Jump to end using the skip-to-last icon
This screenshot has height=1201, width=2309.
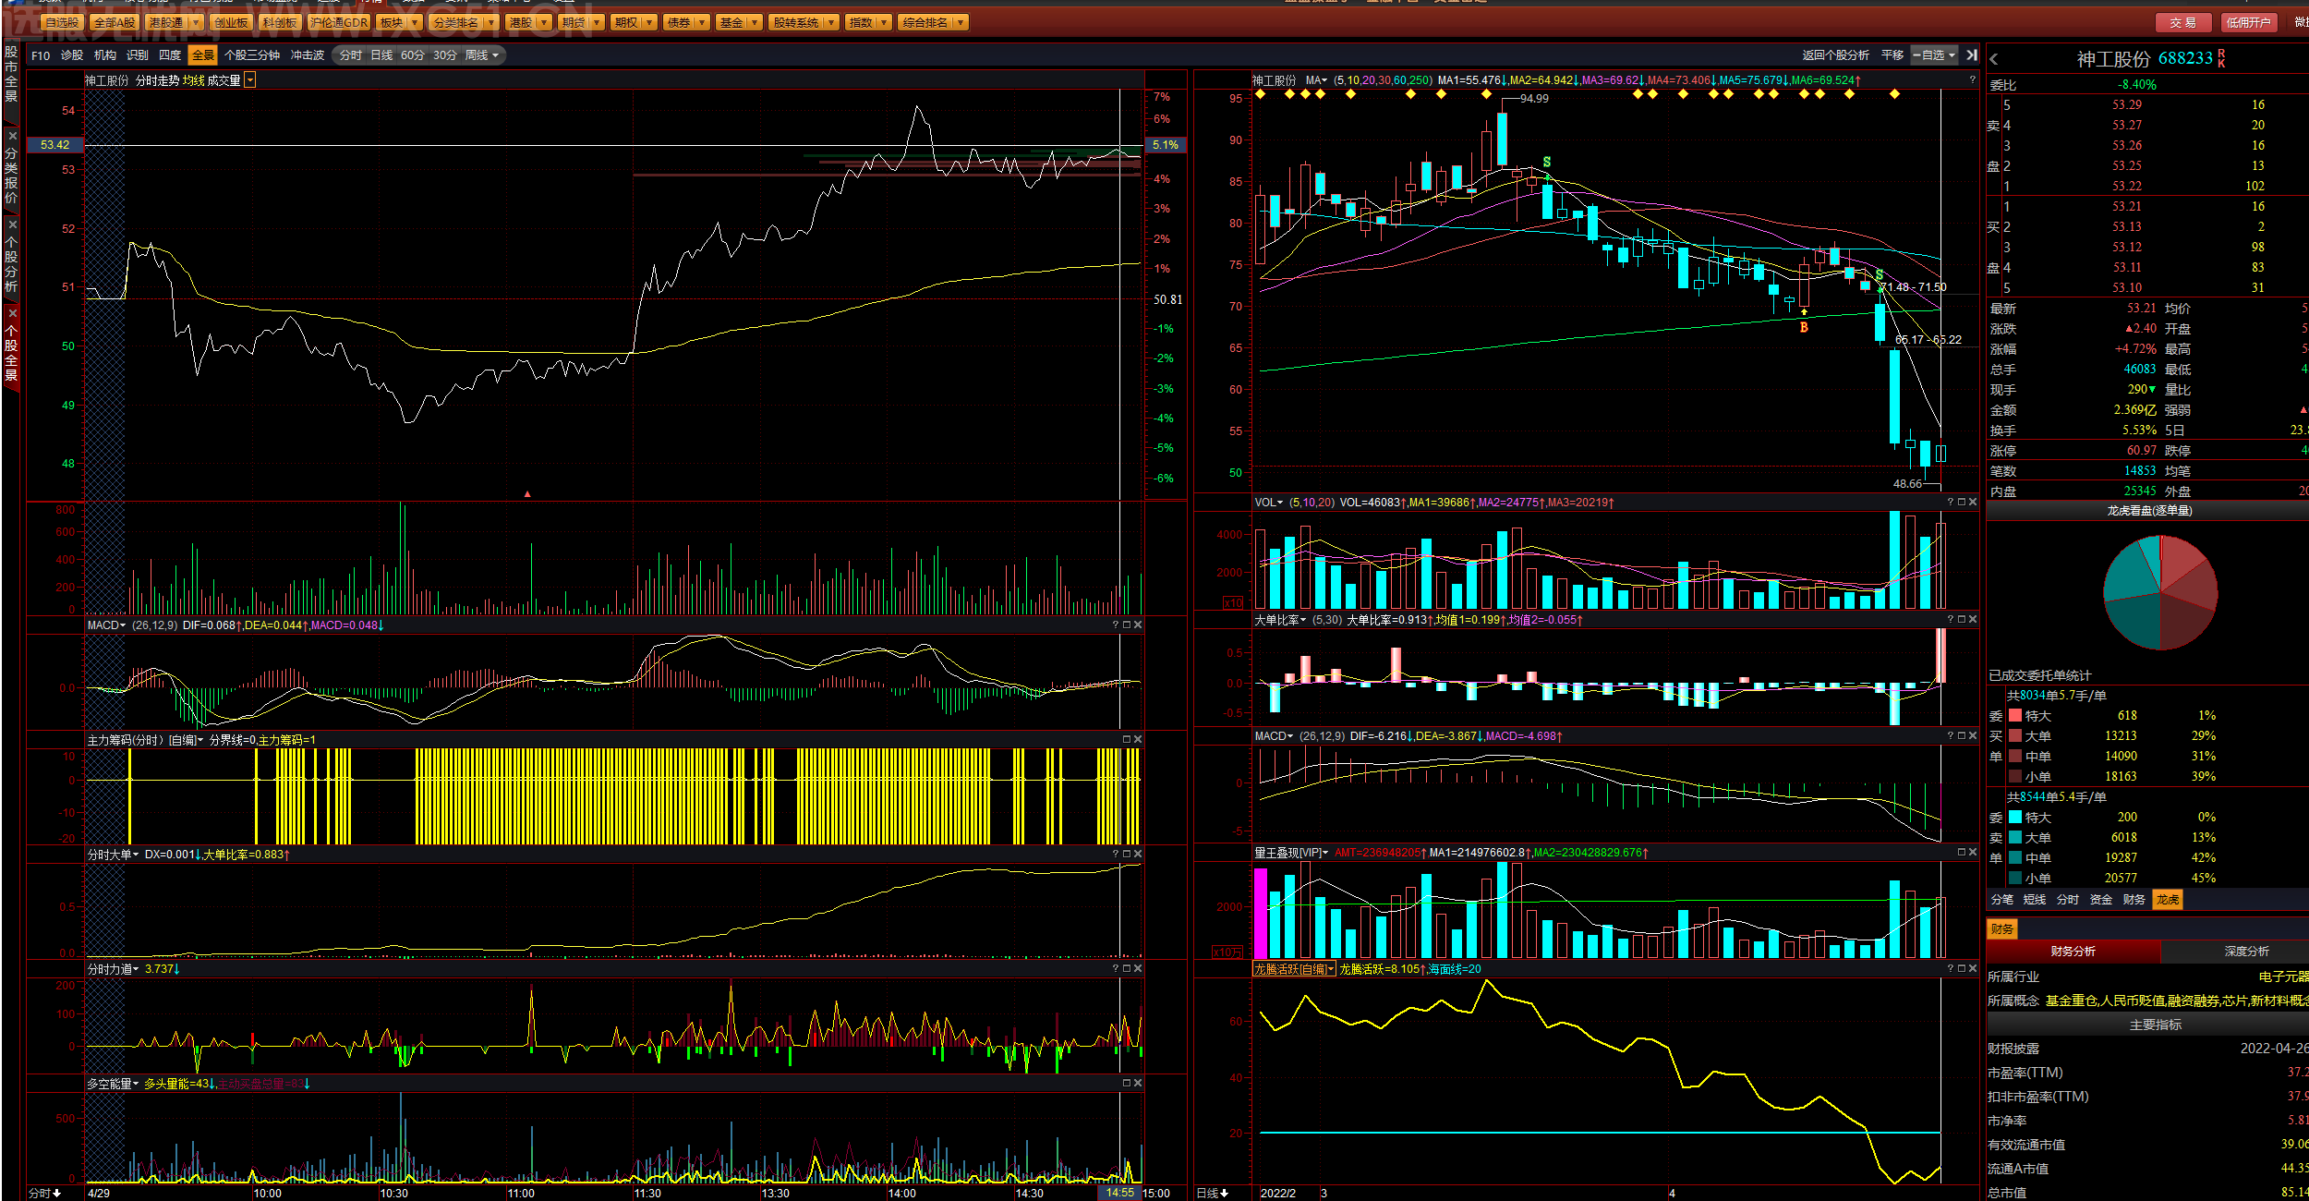pyautogui.click(x=1972, y=55)
